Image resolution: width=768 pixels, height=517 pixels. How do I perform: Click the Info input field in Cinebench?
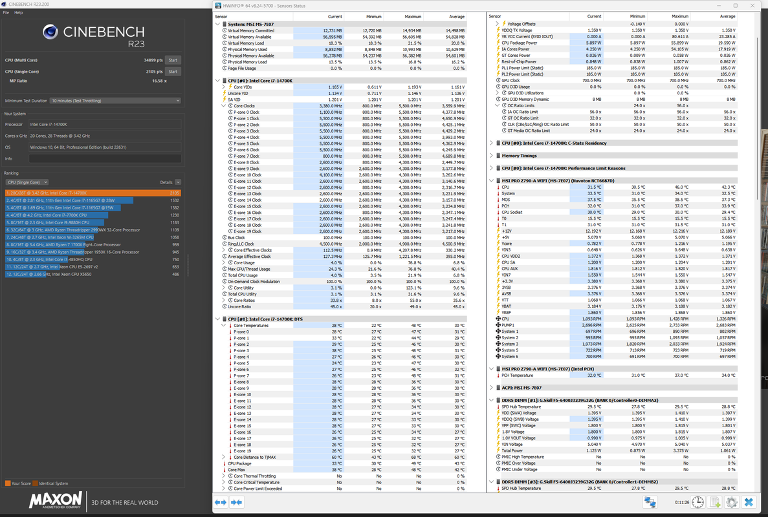105,158
